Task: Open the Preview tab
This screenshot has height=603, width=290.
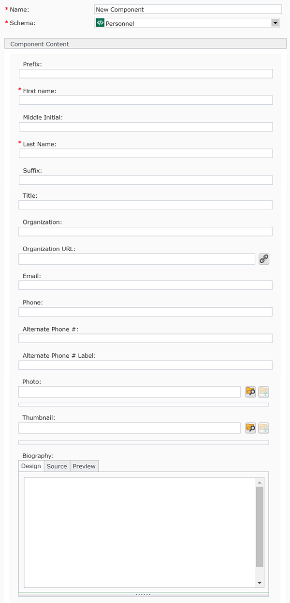Action: tap(84, 466)
